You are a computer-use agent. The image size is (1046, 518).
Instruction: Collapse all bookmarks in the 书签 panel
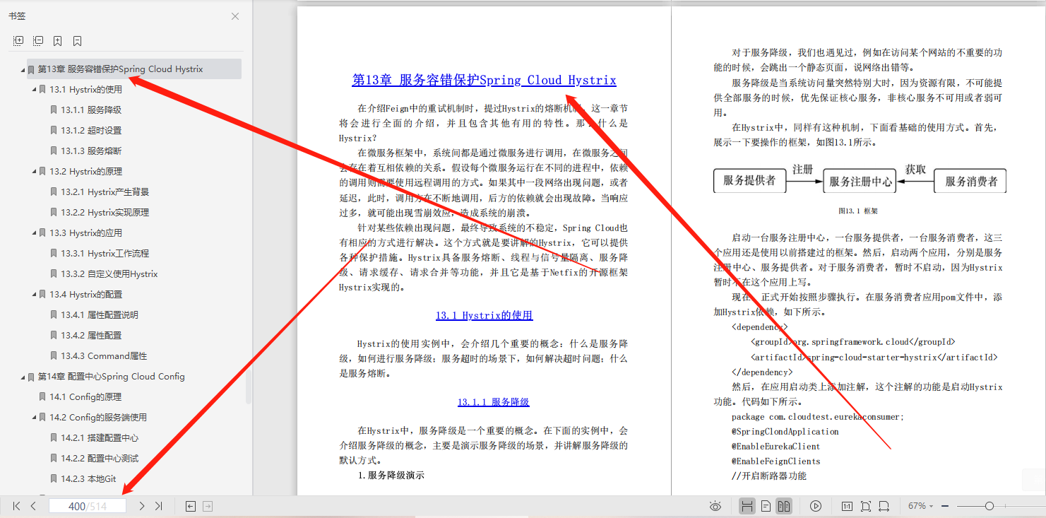point(38,41)
